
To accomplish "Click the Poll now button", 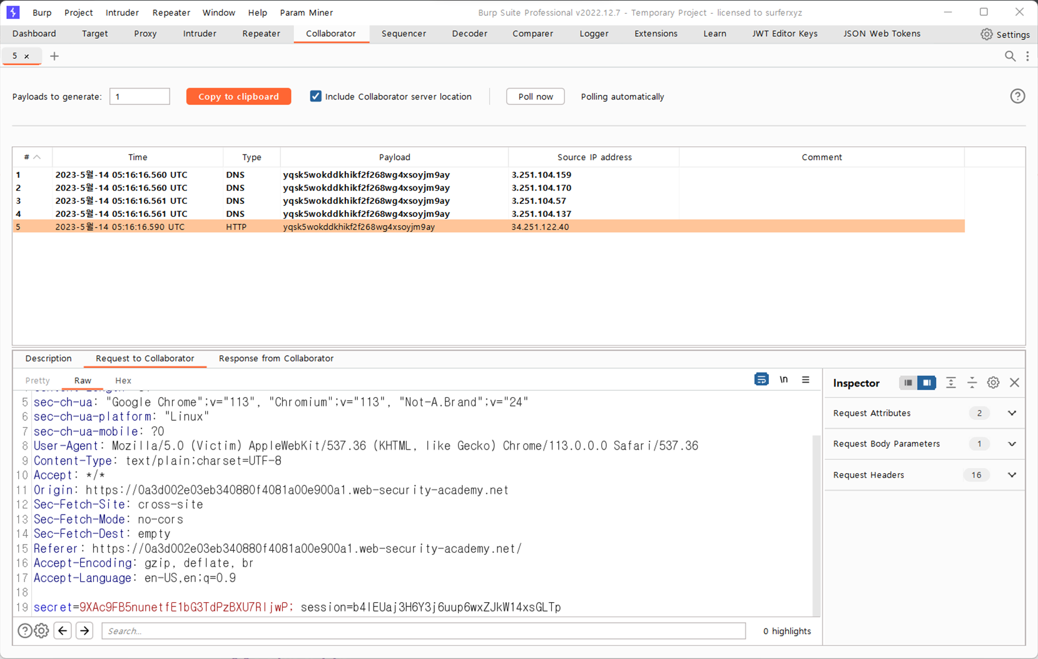I will [x=536, y=96].
